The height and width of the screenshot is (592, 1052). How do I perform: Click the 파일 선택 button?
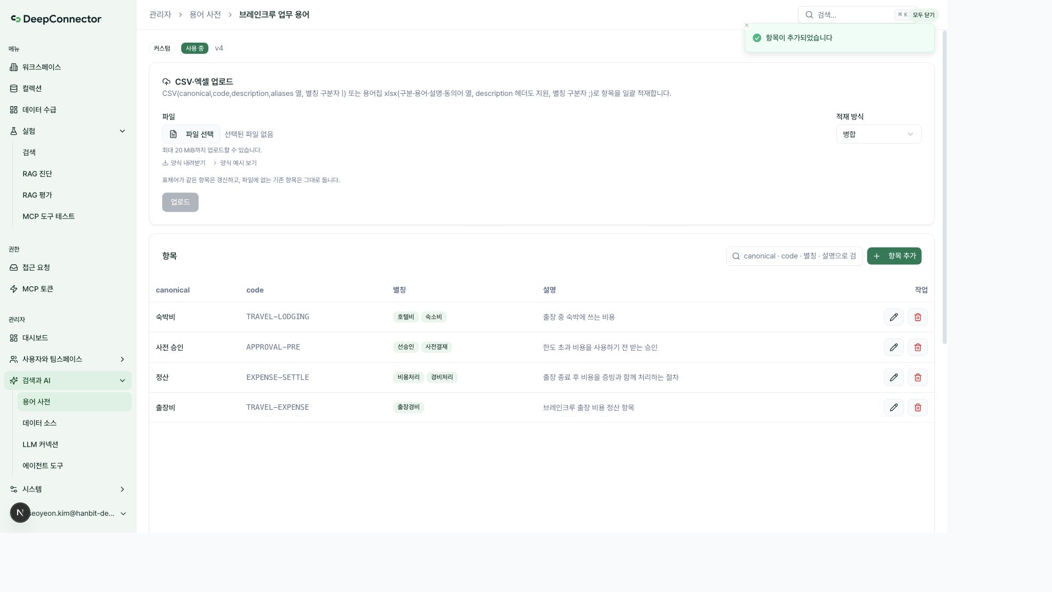191,134
